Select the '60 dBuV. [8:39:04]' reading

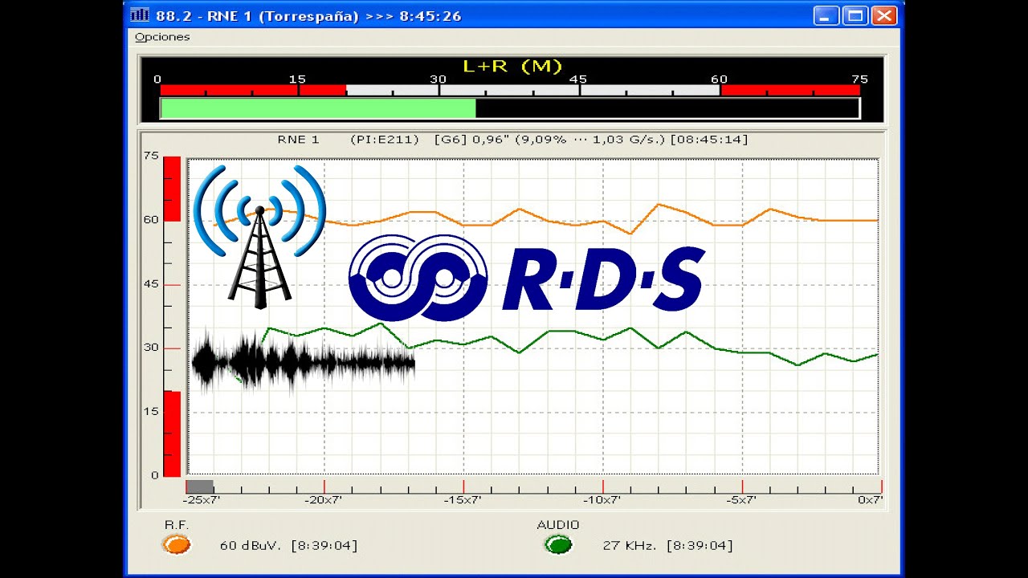pyautogui.click(x=289, y=546)
